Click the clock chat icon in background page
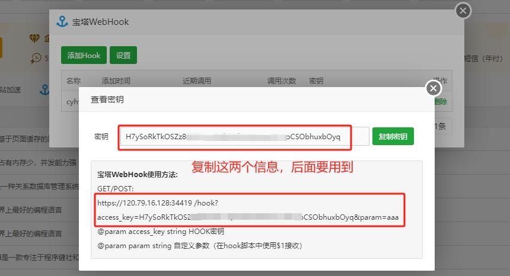510x276 pixels. click(x=36, y=58)
